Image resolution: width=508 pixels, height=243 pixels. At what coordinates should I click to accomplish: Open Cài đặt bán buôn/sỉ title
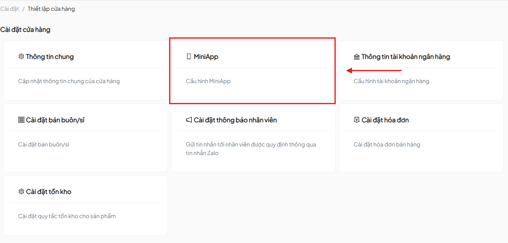55,120
